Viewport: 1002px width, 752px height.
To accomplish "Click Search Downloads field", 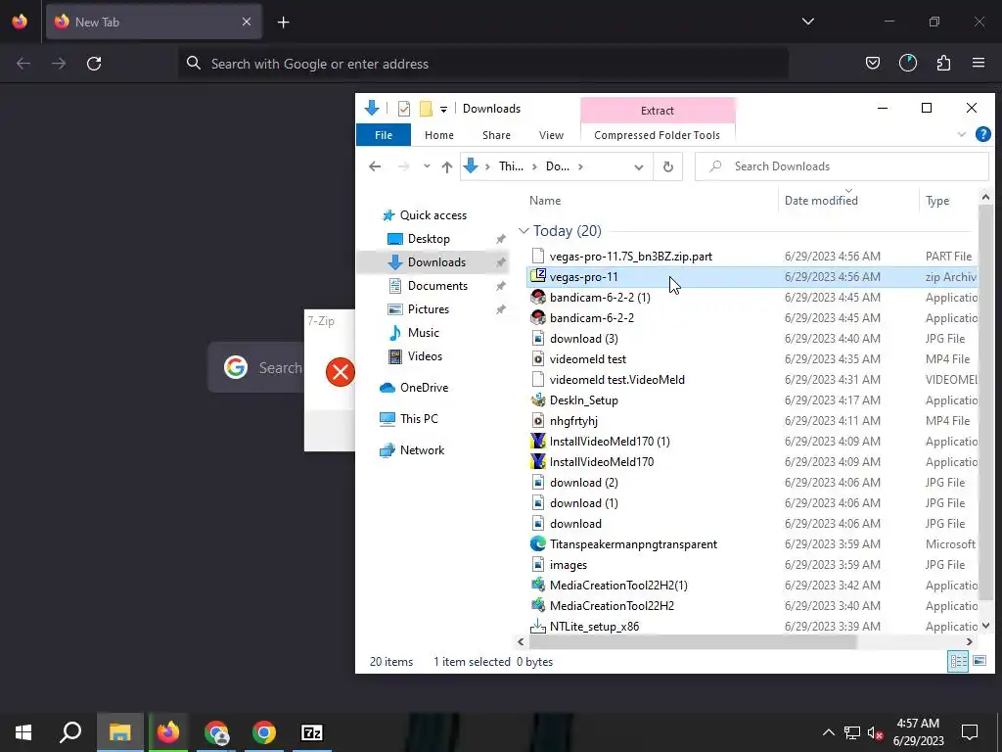I will coord(842,166).
